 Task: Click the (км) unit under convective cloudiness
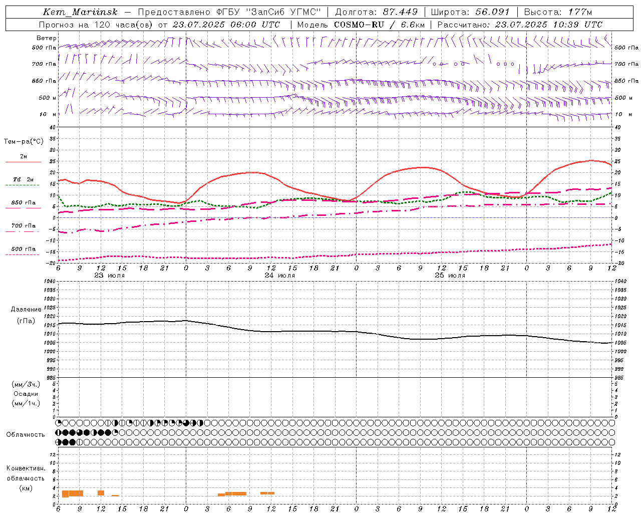26,488
